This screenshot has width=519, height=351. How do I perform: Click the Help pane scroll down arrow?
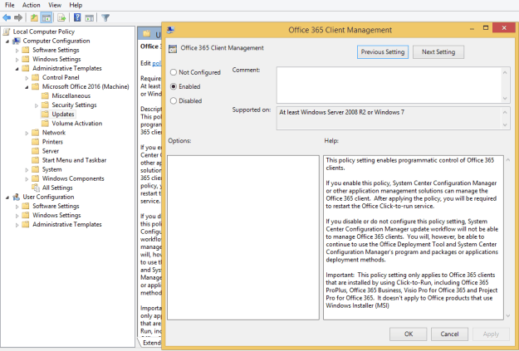507,316
